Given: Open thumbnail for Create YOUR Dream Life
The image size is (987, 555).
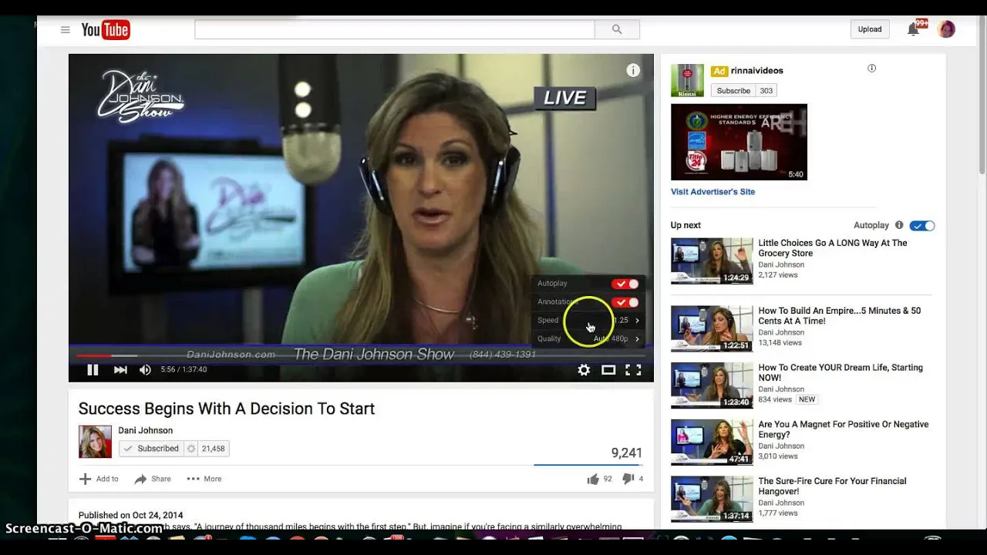Looking at the screenshot, I should coord(712,385).
